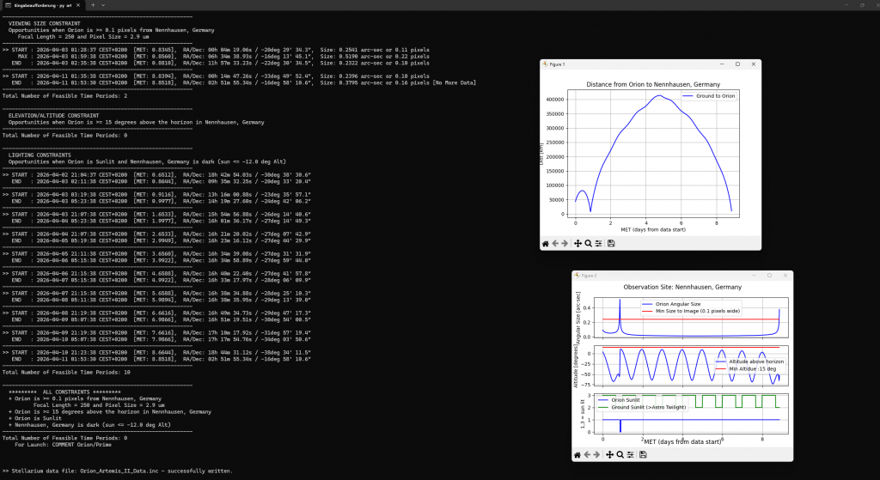Screen dimensions: 880x480
Task: Click the 'Orion Angular Size' legend in Figure 2
Action: click(679, 305)
